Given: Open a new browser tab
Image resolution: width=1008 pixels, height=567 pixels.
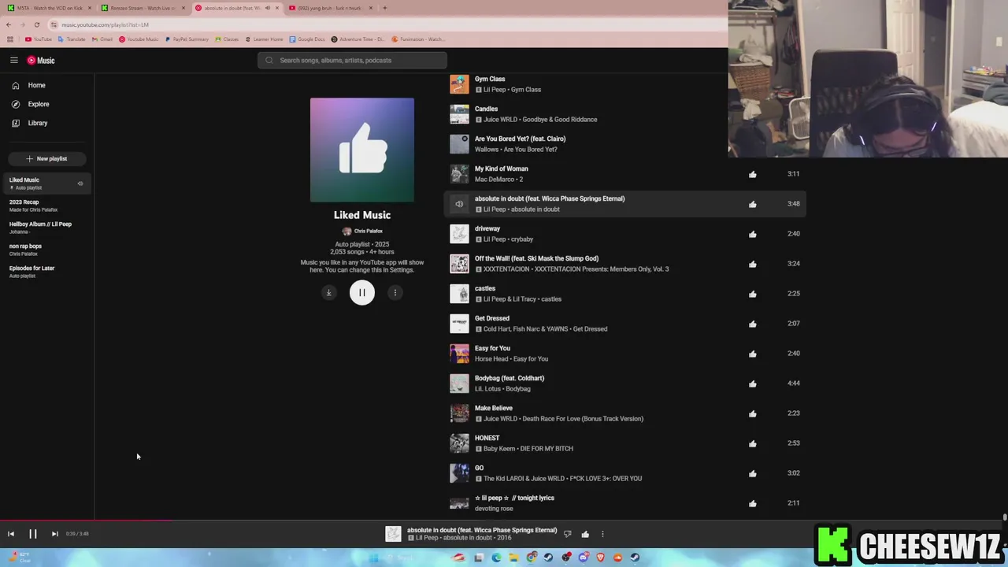Looking at the screenshot, I should point(384,8).
